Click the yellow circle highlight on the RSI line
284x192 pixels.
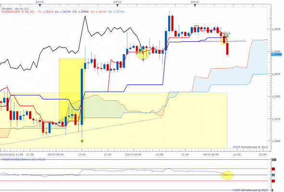pyautogui.click(x=227, y=175)
